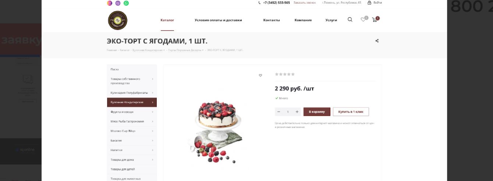Open the Каталог menu item
493x181 pixels.
click(x=167, y=20)
